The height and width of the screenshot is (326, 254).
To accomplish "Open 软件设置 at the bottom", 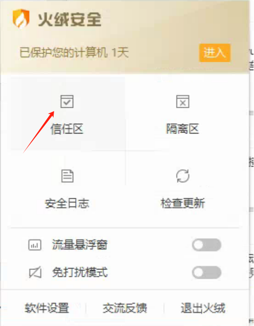I will coord(47,308).
